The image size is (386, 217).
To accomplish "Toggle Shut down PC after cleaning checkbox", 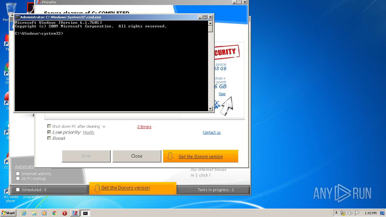I will point(49,126).
